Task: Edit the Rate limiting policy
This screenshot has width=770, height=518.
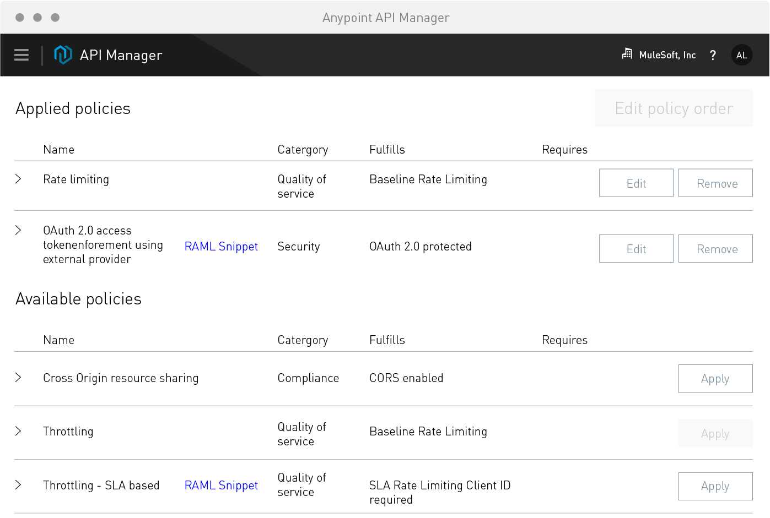Action: (636, 183)
